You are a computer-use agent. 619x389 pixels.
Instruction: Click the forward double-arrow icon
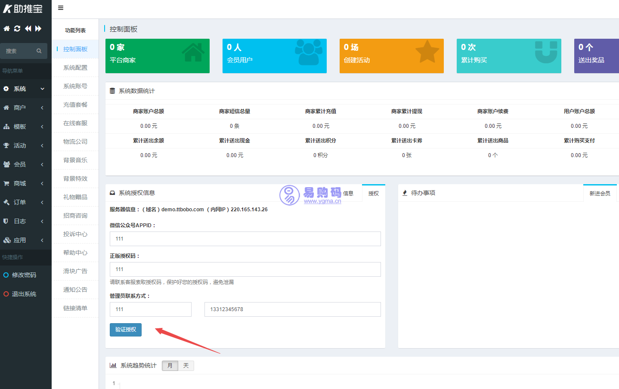click(x=38, y=28)
